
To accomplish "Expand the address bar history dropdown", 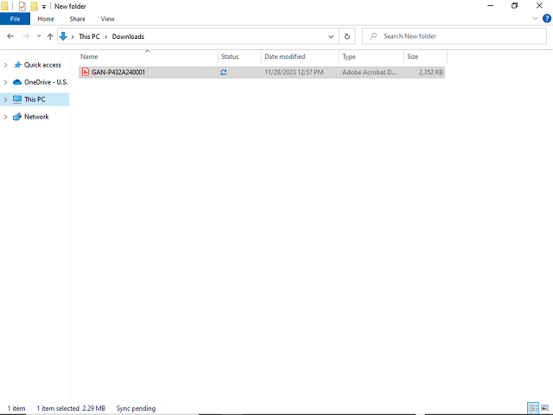I will tap(331, 36).
